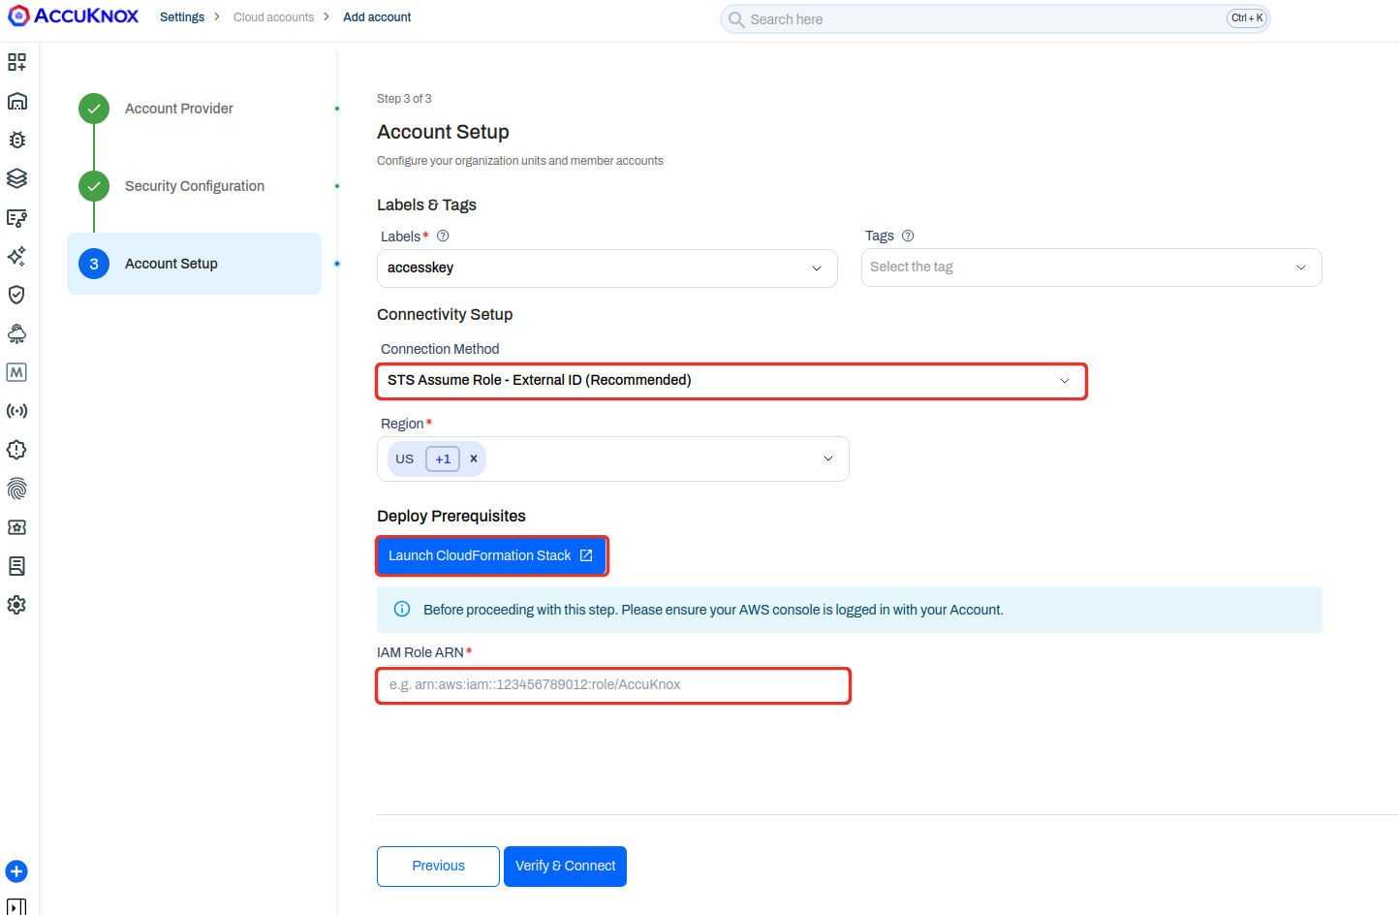Click the Labels & Tags heading

tap(426, 205)
